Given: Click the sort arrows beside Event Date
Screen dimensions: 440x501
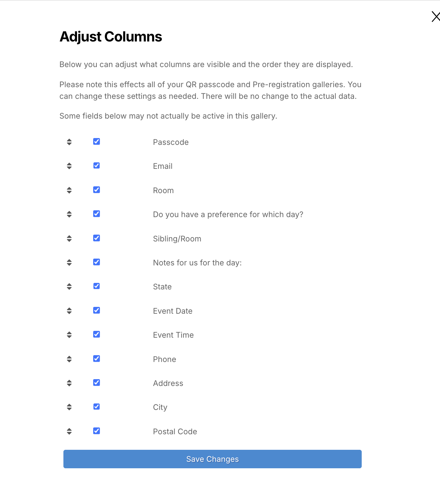Looking at the screenshot, I should 69,311.
